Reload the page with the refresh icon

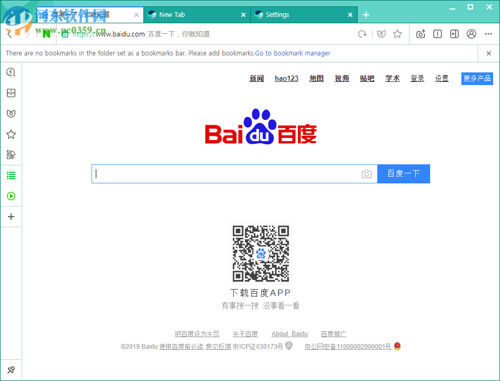coord(362,34)
